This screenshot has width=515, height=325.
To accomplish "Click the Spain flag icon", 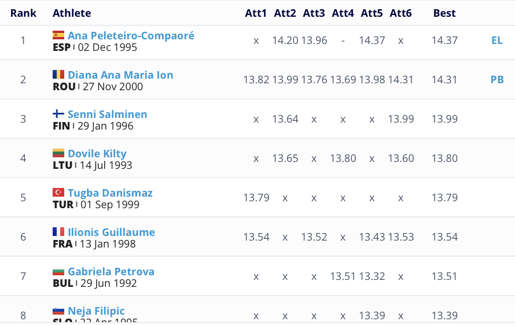I will point(58,35).
